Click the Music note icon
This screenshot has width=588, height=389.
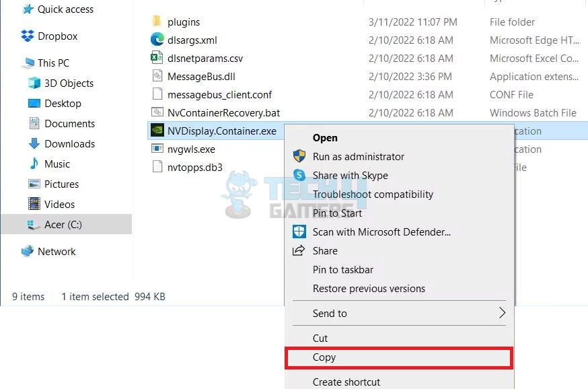click(x=34, y=164)
